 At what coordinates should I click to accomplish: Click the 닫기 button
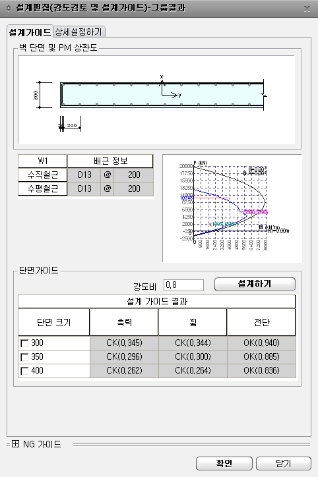tap(284, 463)
